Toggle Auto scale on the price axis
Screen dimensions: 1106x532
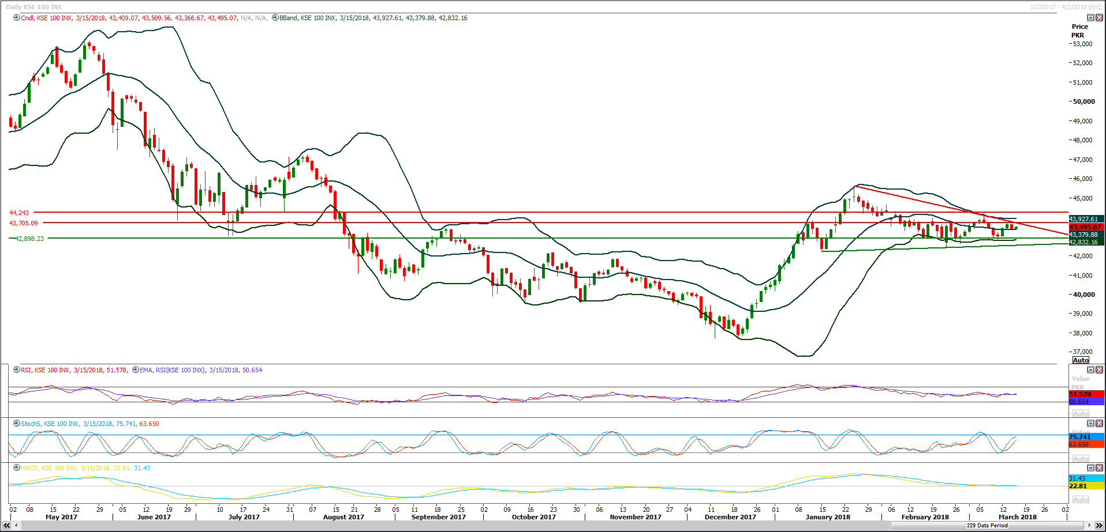tap(1081, 360)
